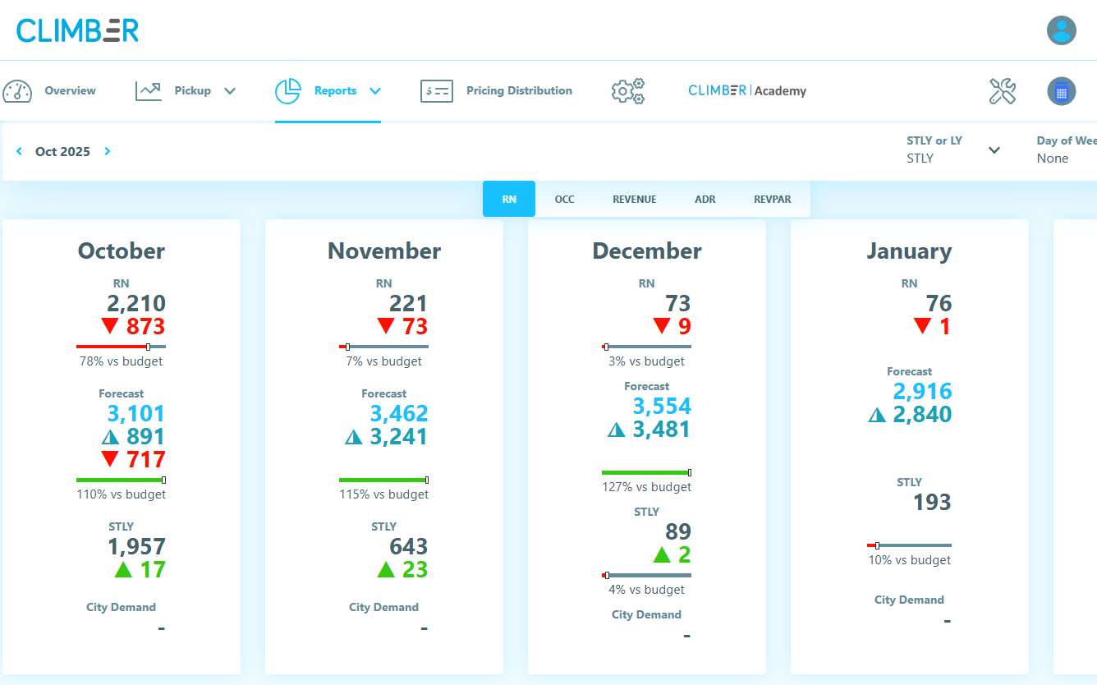This screenshot has width=1097, height=685.
Task: Click October's 78% vs budget progress bar
Action: pos(121,347)
